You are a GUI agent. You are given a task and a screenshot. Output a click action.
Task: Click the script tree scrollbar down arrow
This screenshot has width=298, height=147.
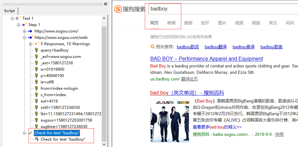click(104, 144)
